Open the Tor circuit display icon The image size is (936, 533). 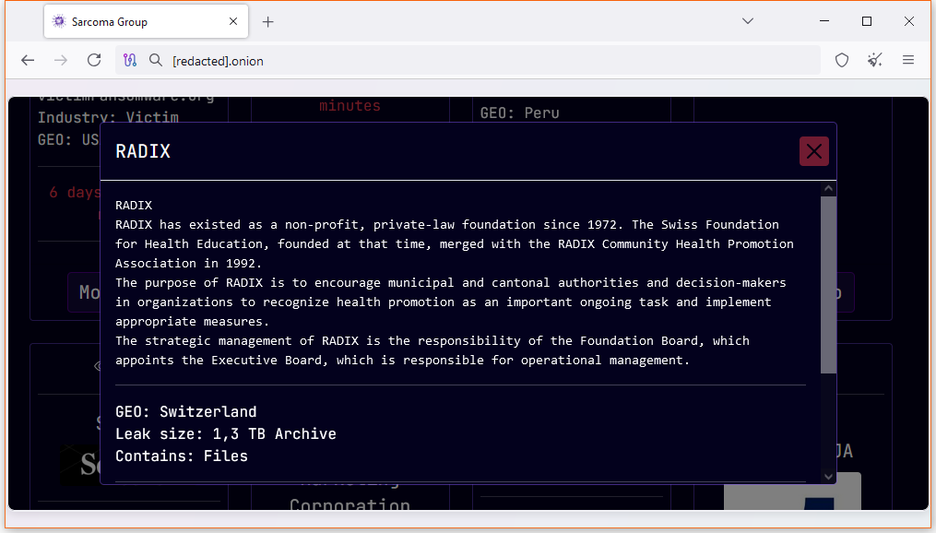coord(129,60)
